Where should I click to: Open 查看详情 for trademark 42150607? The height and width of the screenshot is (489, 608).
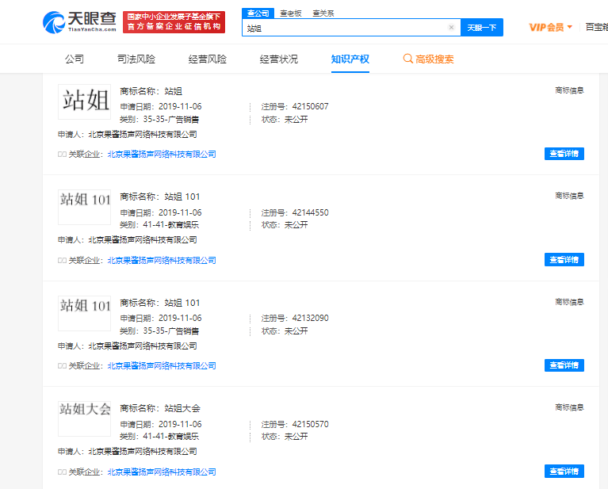coord(564,154)
